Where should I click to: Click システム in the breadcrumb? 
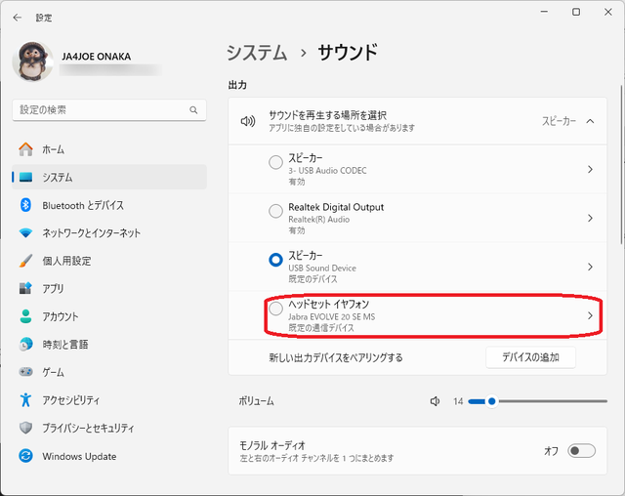click(x=257, y=53)
